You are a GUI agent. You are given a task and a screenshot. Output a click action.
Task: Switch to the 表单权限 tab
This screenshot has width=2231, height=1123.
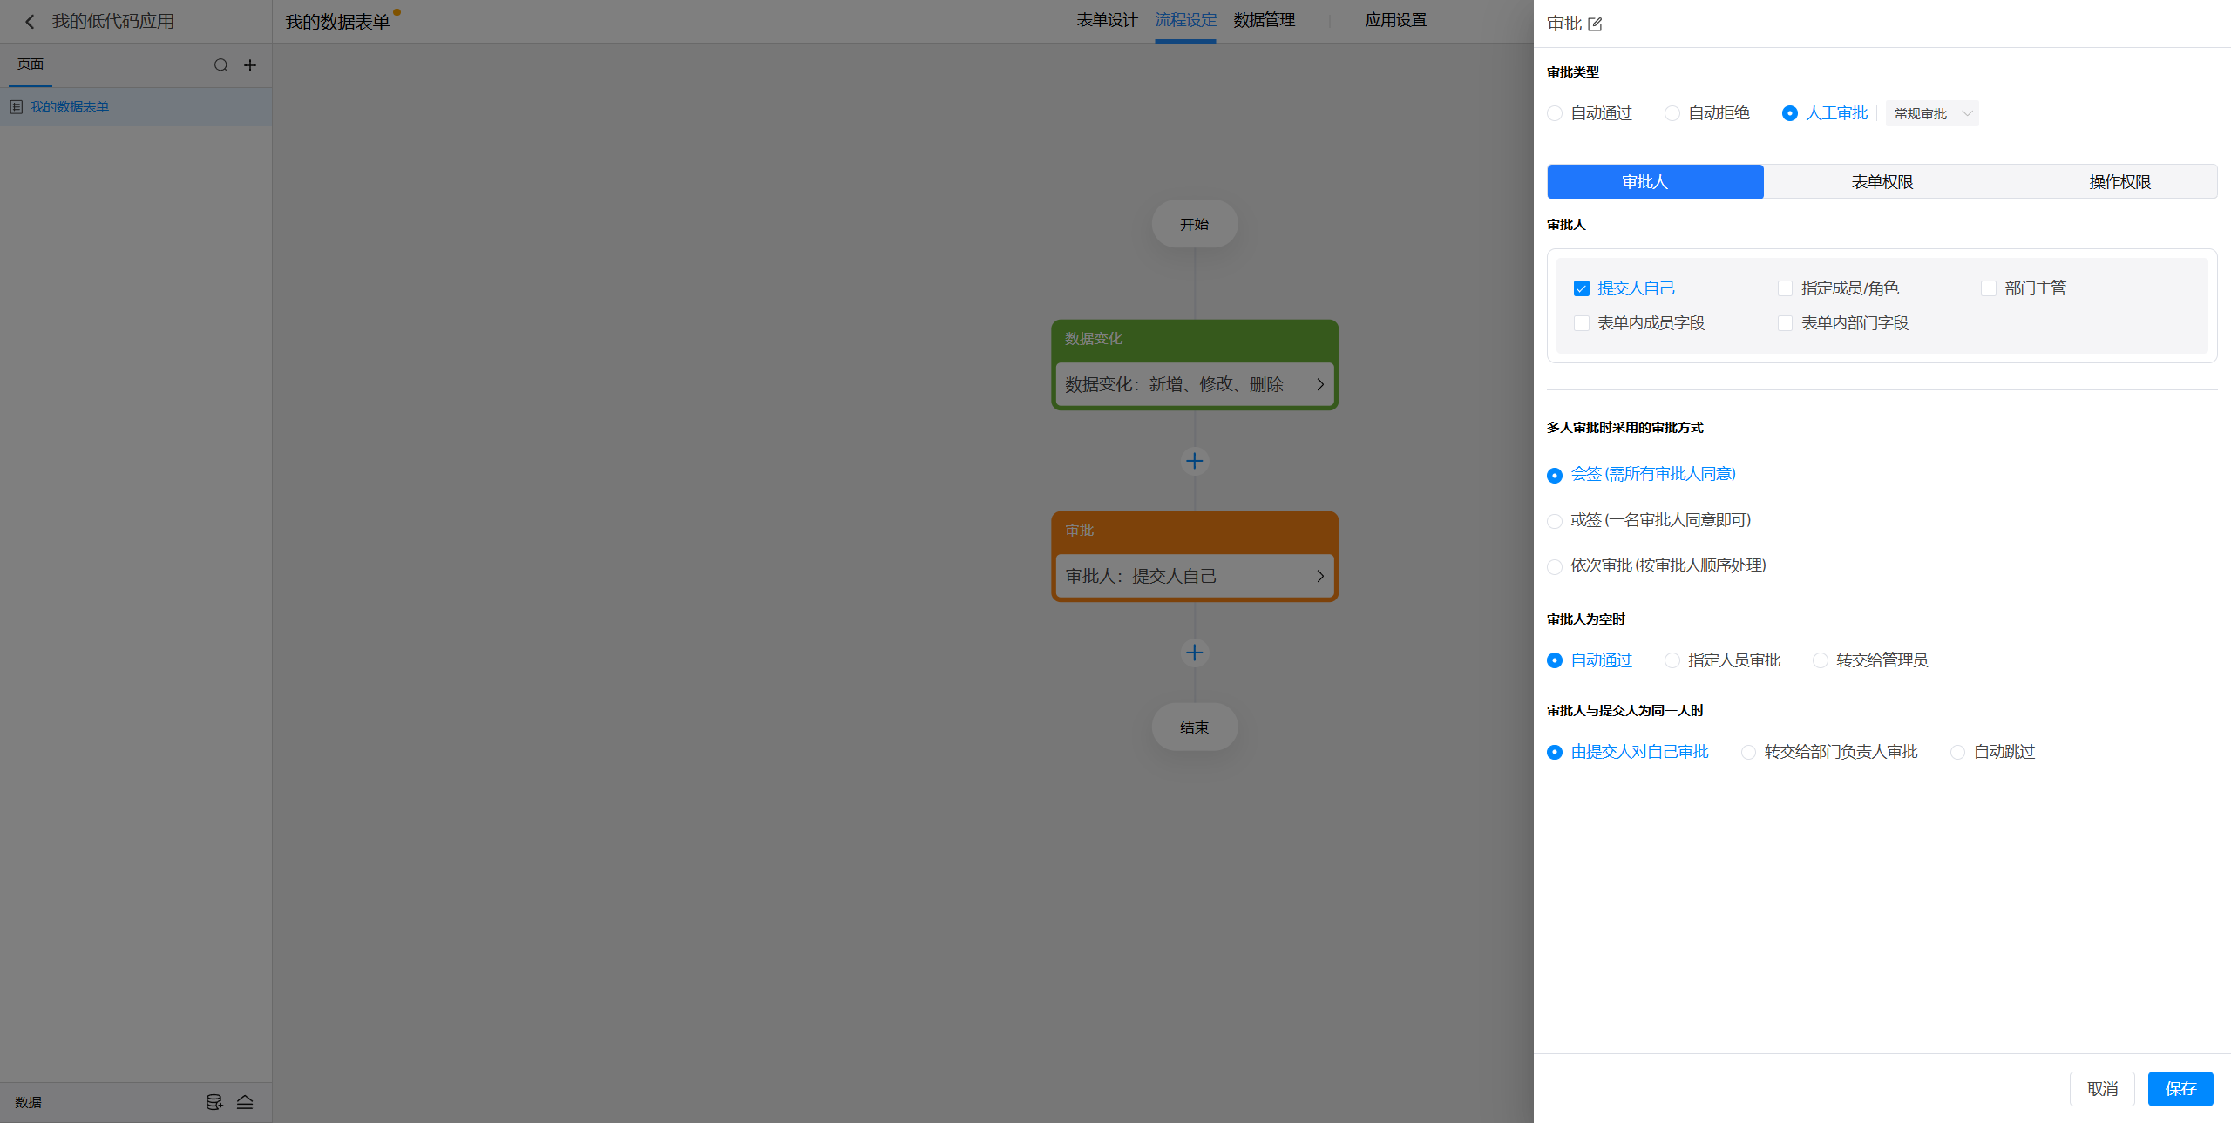coord(1882,182)
